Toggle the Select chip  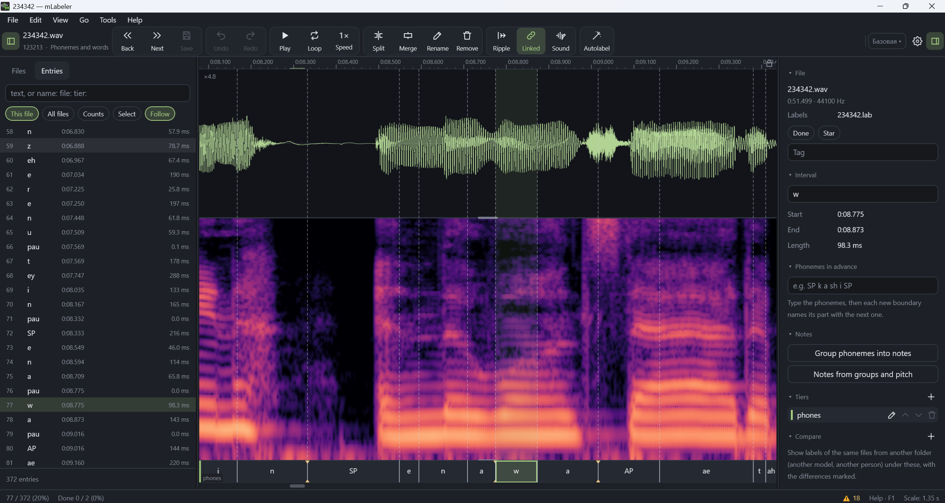tap(127, 114)
